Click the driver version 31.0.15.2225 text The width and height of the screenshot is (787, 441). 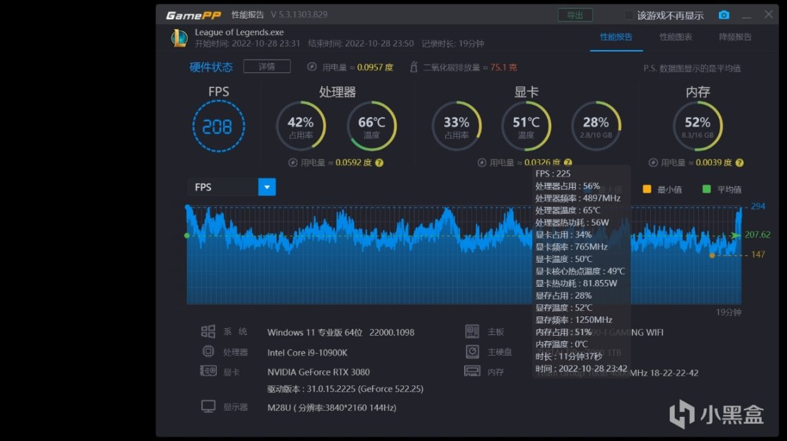346,389
